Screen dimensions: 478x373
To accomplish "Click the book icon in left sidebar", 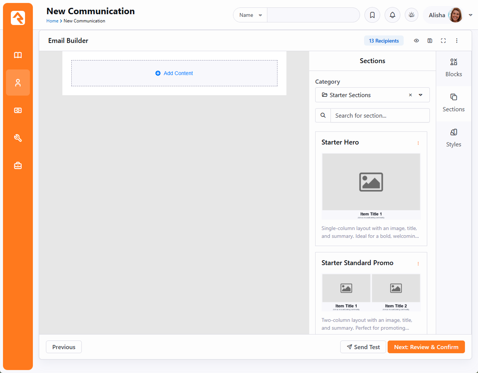I will click(x=18, y=55).
